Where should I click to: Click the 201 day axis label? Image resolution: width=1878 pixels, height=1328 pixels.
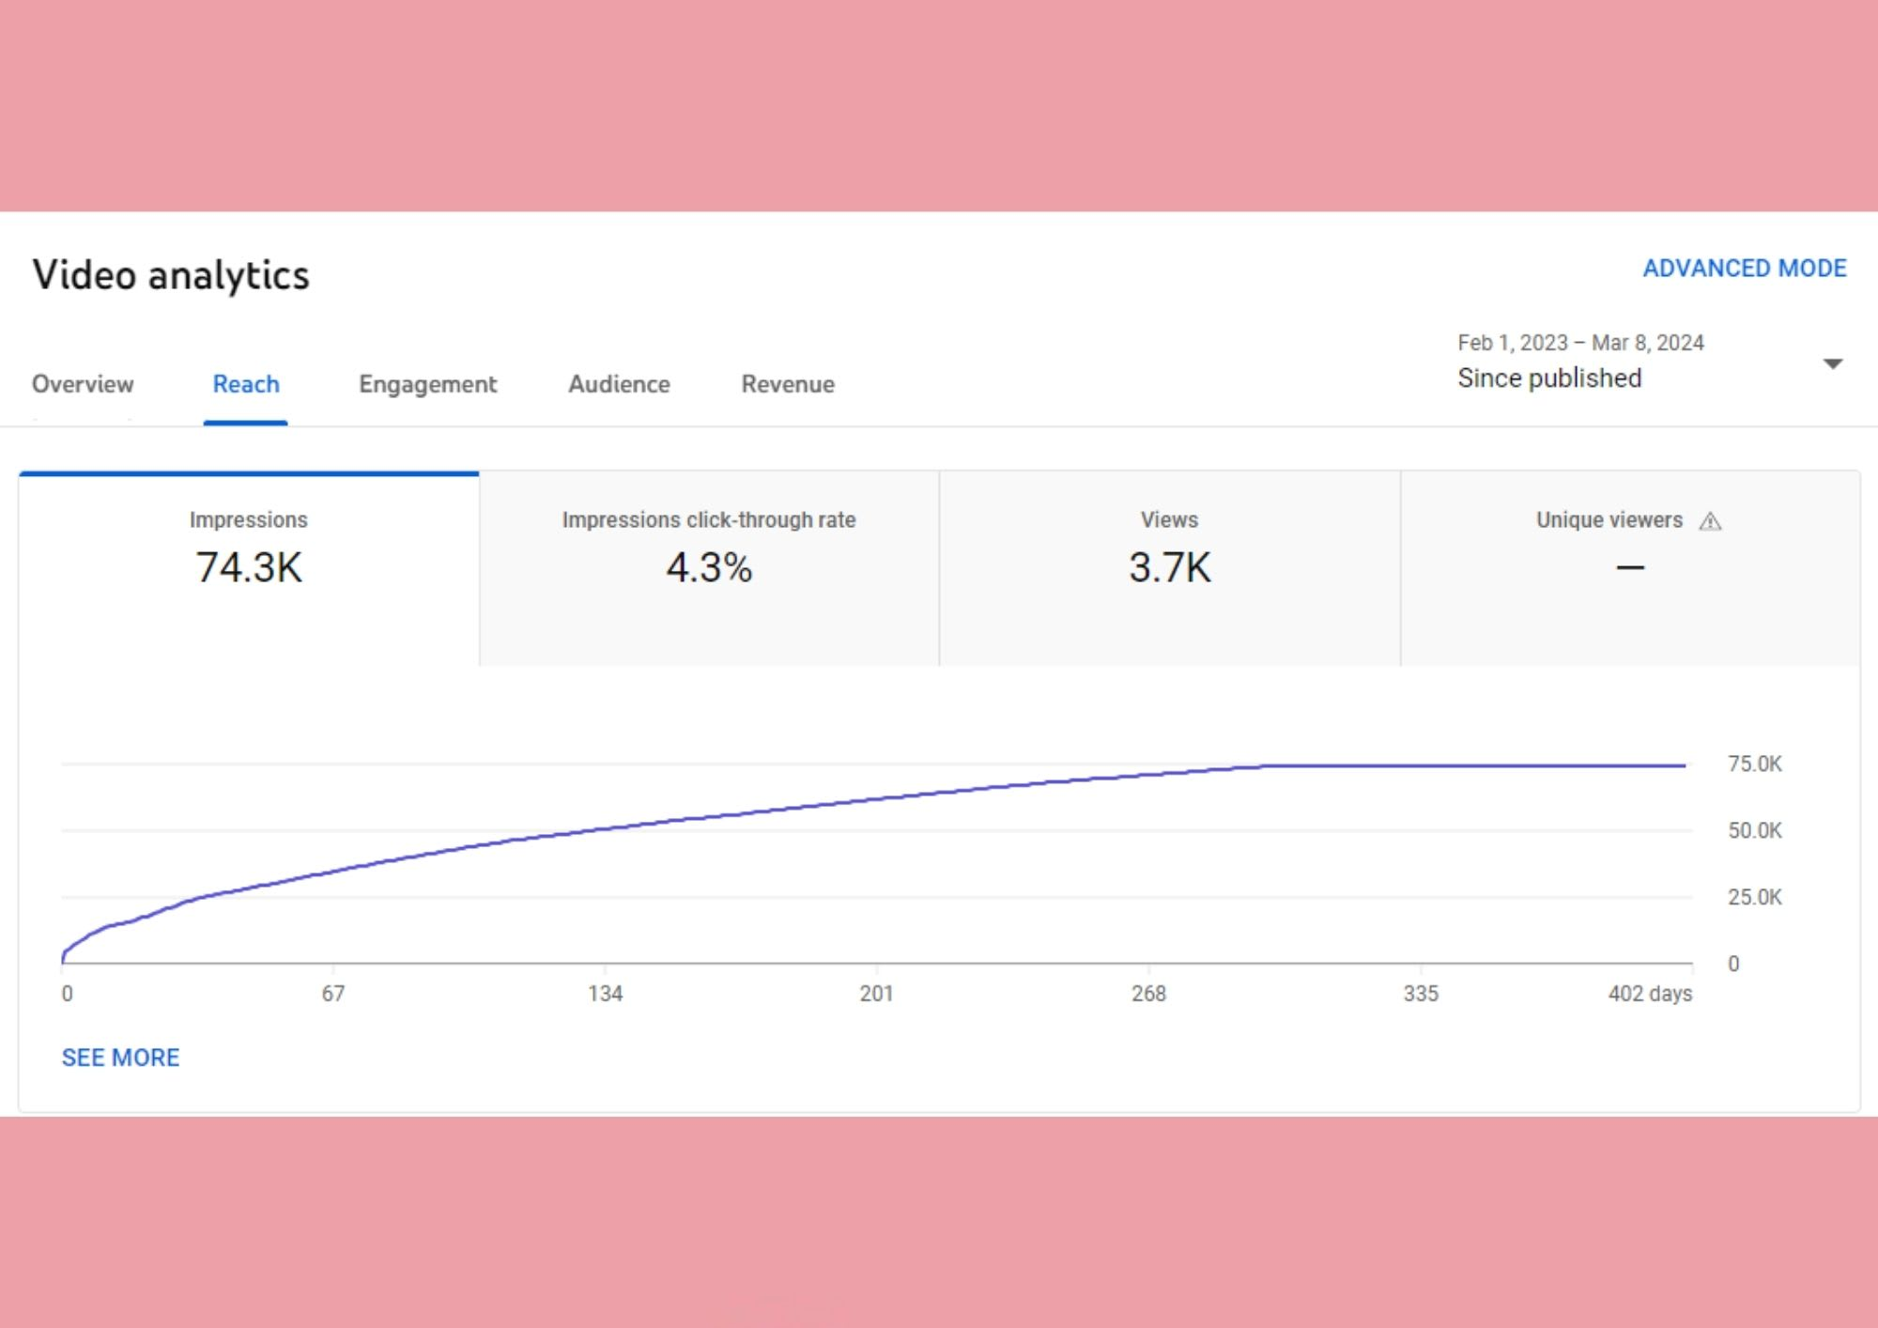click(876, 994)
